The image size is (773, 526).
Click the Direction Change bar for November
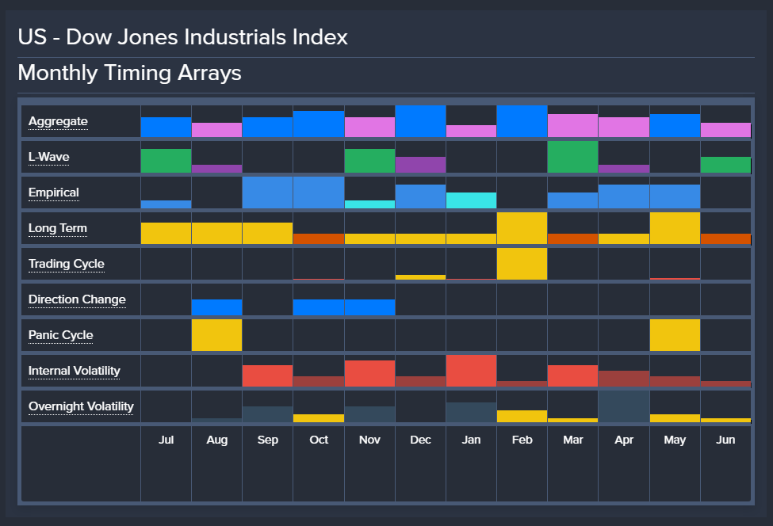click(369, 307)
